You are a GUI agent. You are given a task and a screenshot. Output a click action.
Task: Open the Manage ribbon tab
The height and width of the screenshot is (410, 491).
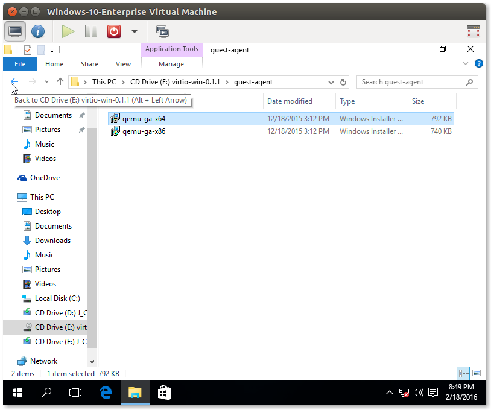(171, 64)
